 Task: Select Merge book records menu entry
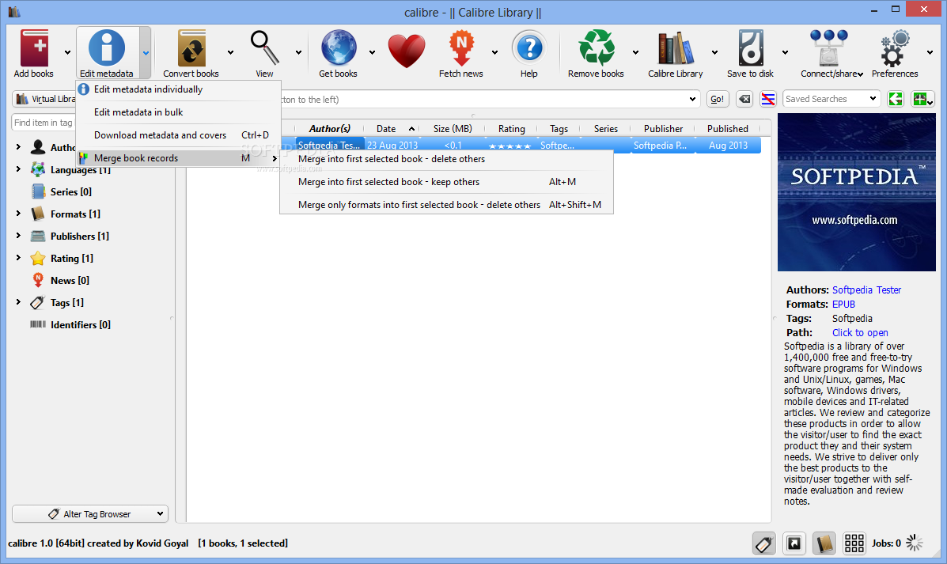pyautogui.click(x=178, y=158)
